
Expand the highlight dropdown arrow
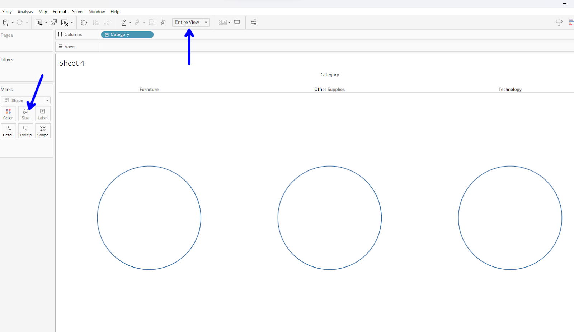click(130, 23)
